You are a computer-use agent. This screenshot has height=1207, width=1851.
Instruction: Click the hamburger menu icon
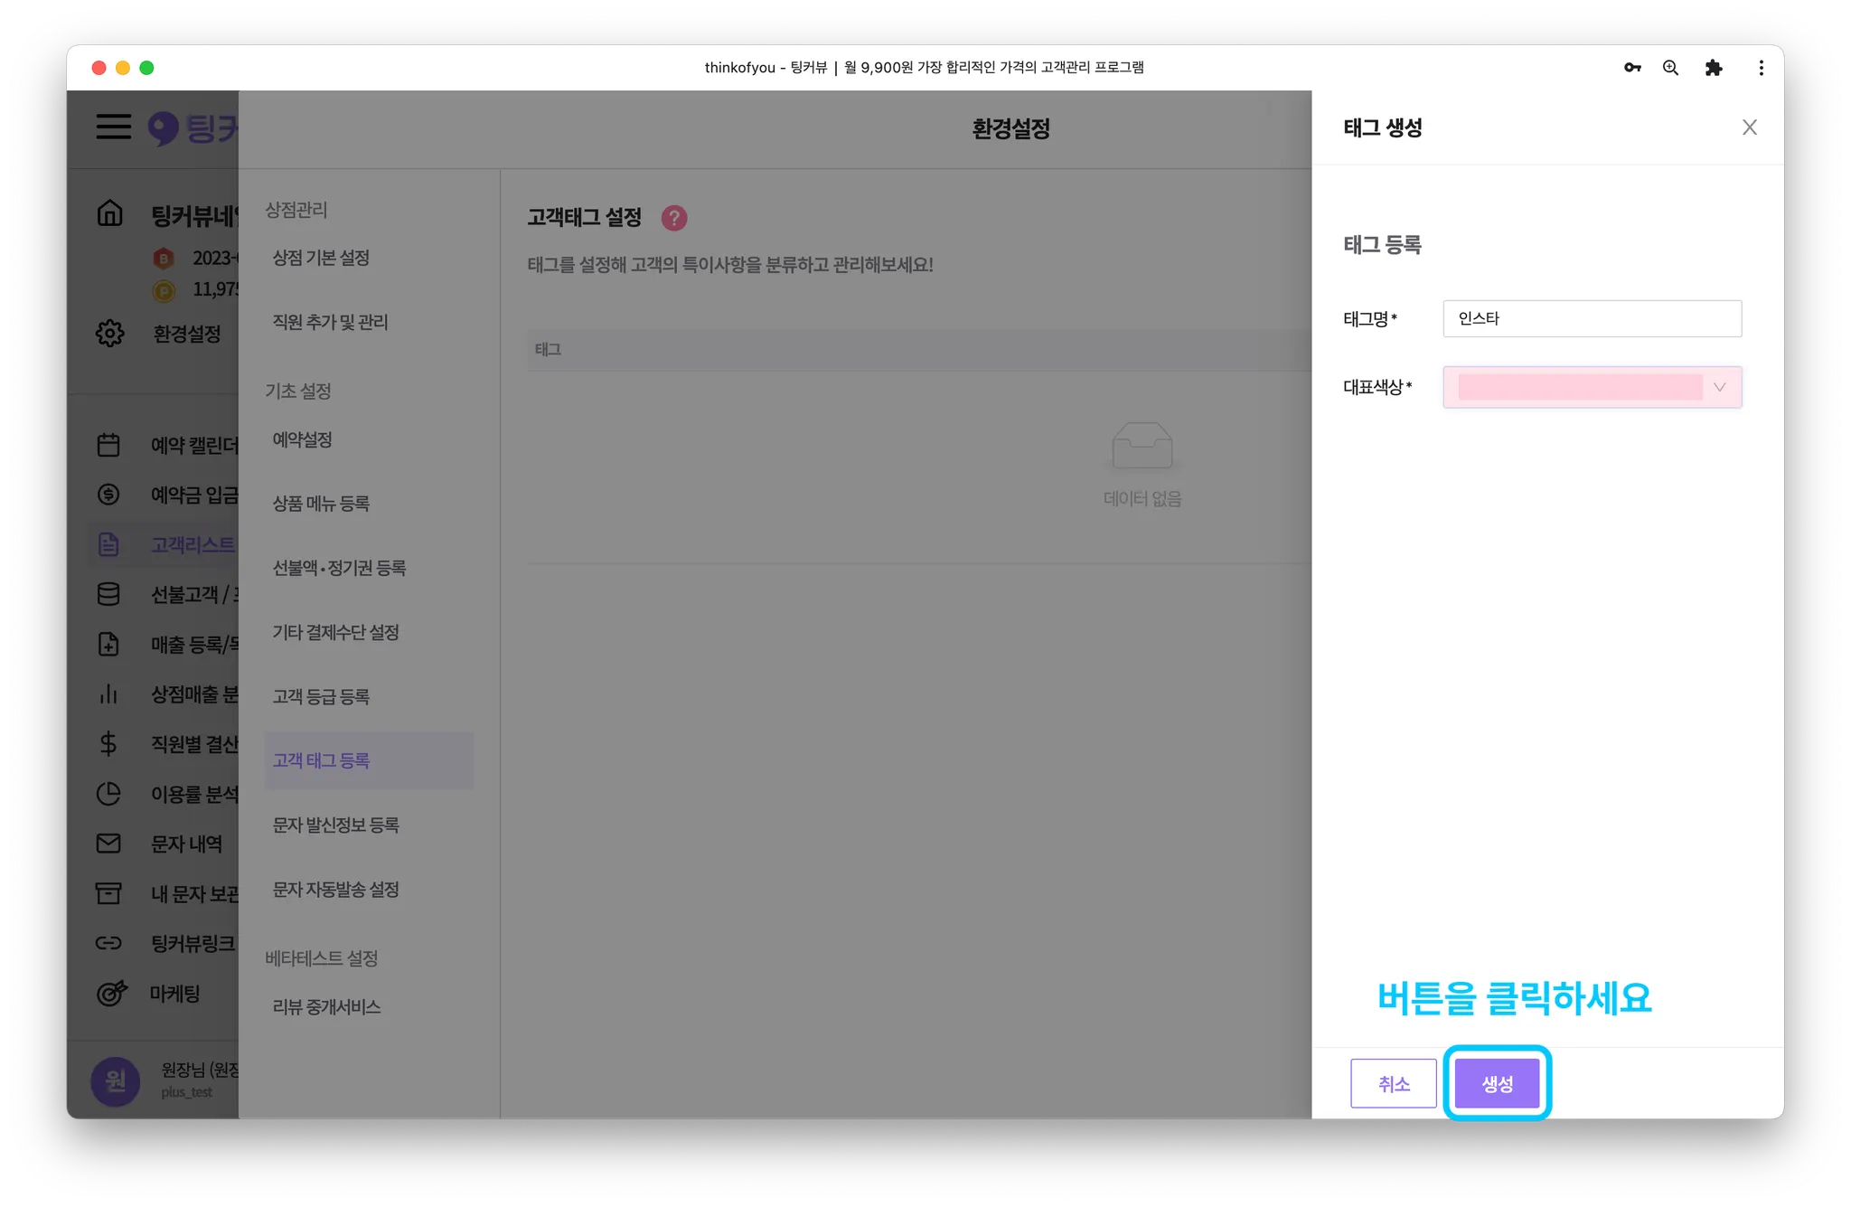114,127
